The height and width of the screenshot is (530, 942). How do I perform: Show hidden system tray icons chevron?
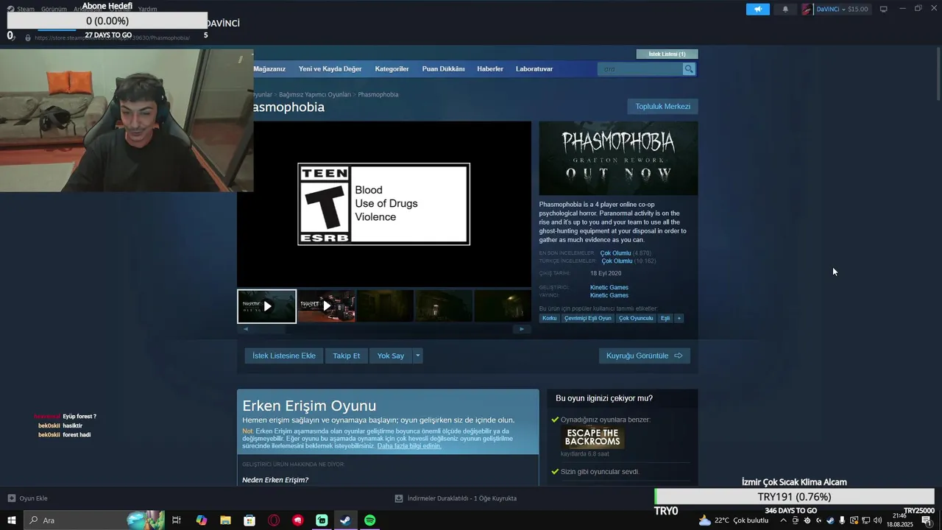783,520
